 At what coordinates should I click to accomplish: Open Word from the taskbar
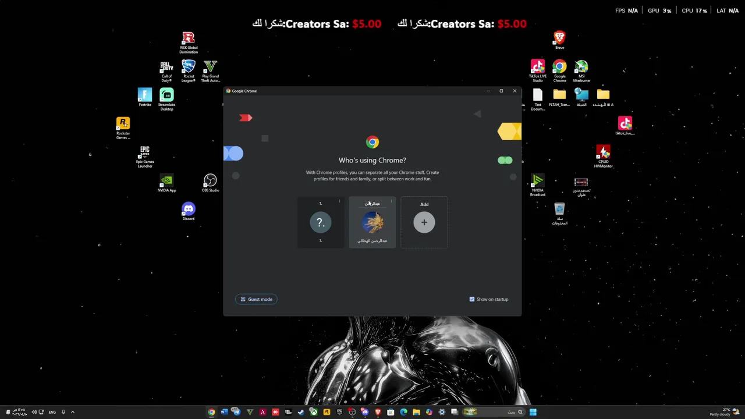pyautogui.click(x=224, y=412)
